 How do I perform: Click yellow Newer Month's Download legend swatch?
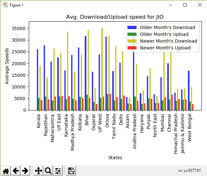(132, 41)
